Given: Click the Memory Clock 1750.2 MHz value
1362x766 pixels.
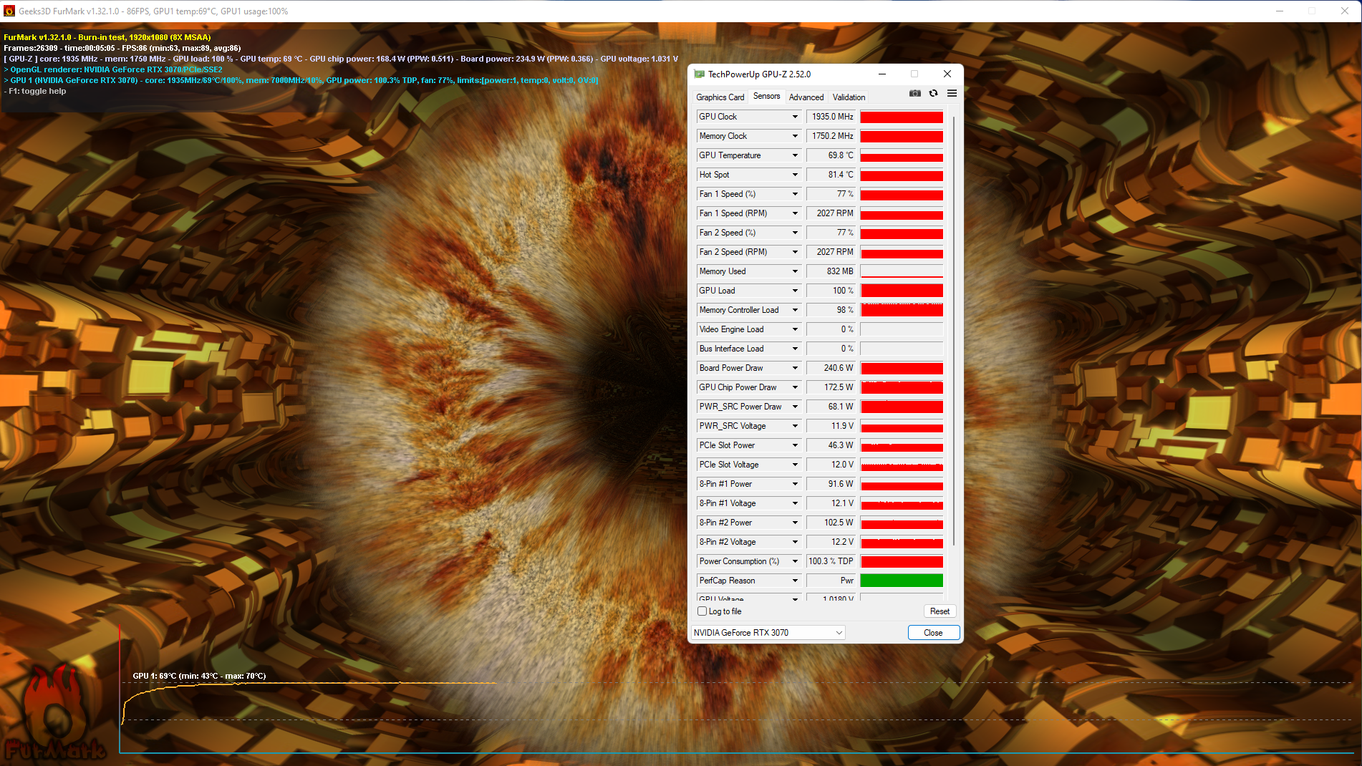Looking at the screenshot, I should (x=831, y=136).
